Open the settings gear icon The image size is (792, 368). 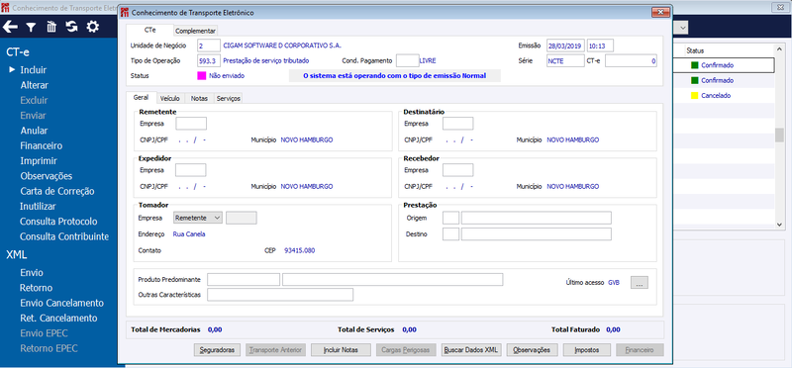coord(92,27)
